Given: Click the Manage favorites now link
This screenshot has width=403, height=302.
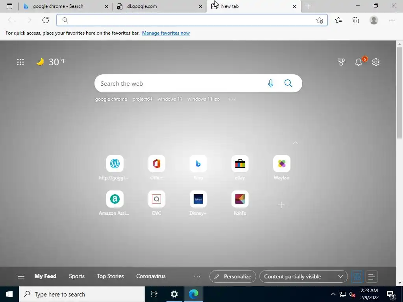Looking at the screenshot, I should point(166,33).
